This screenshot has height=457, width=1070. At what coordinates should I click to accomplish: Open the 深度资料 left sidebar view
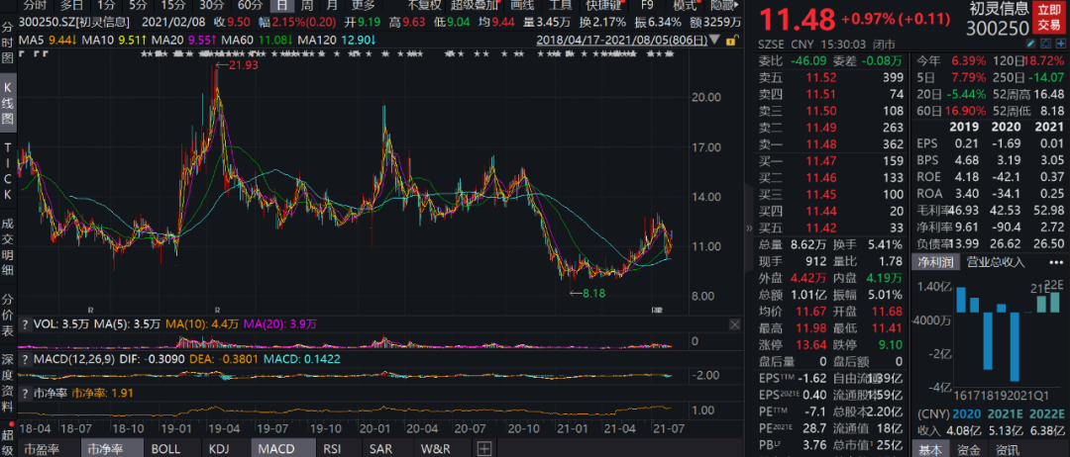pyautogui.click(x=8, y=384)
